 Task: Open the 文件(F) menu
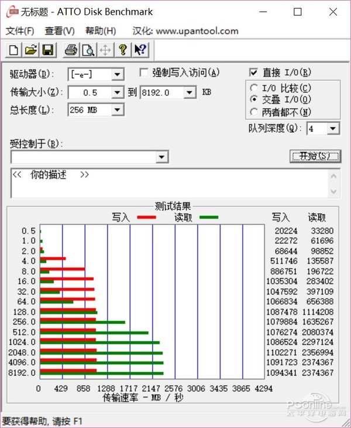pyautogui.click(x=20, y=31)
